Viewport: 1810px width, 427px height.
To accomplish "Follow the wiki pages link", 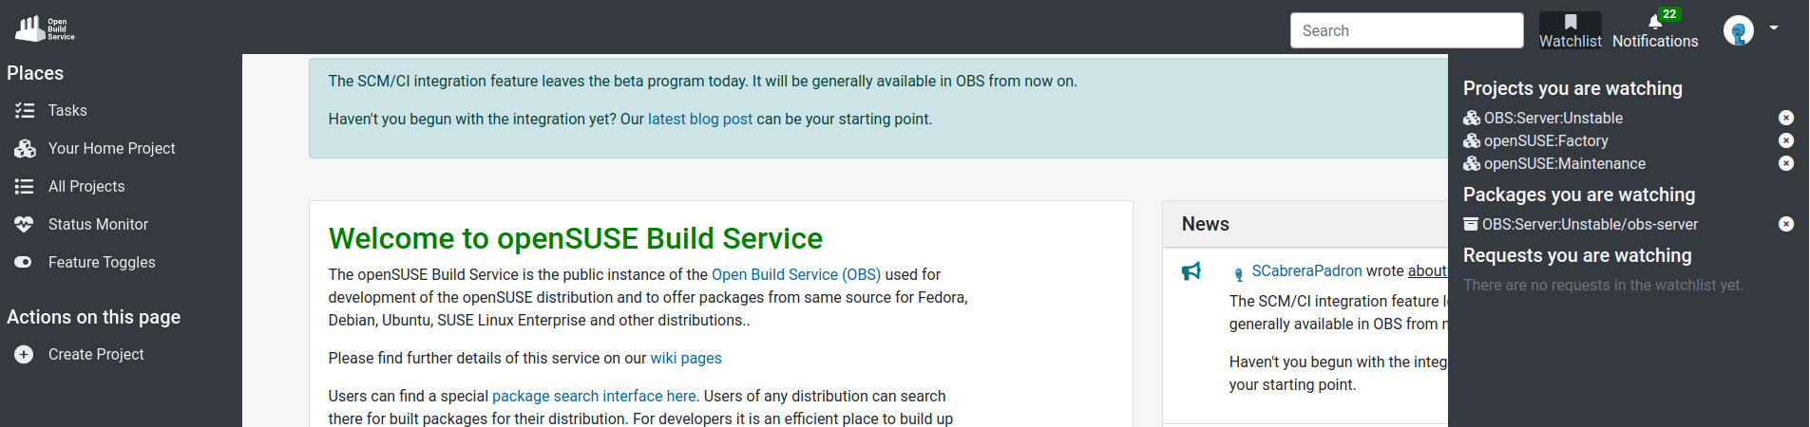I will [685, 359].
